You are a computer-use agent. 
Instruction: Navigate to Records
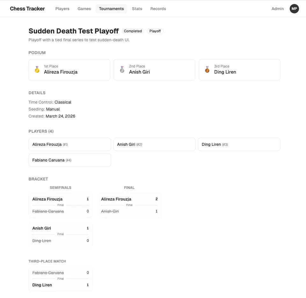pyautogui.click(x=158, y=9)
